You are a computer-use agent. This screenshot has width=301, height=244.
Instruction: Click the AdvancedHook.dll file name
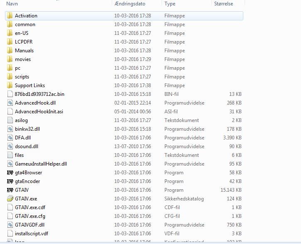[x=35, y=103]
